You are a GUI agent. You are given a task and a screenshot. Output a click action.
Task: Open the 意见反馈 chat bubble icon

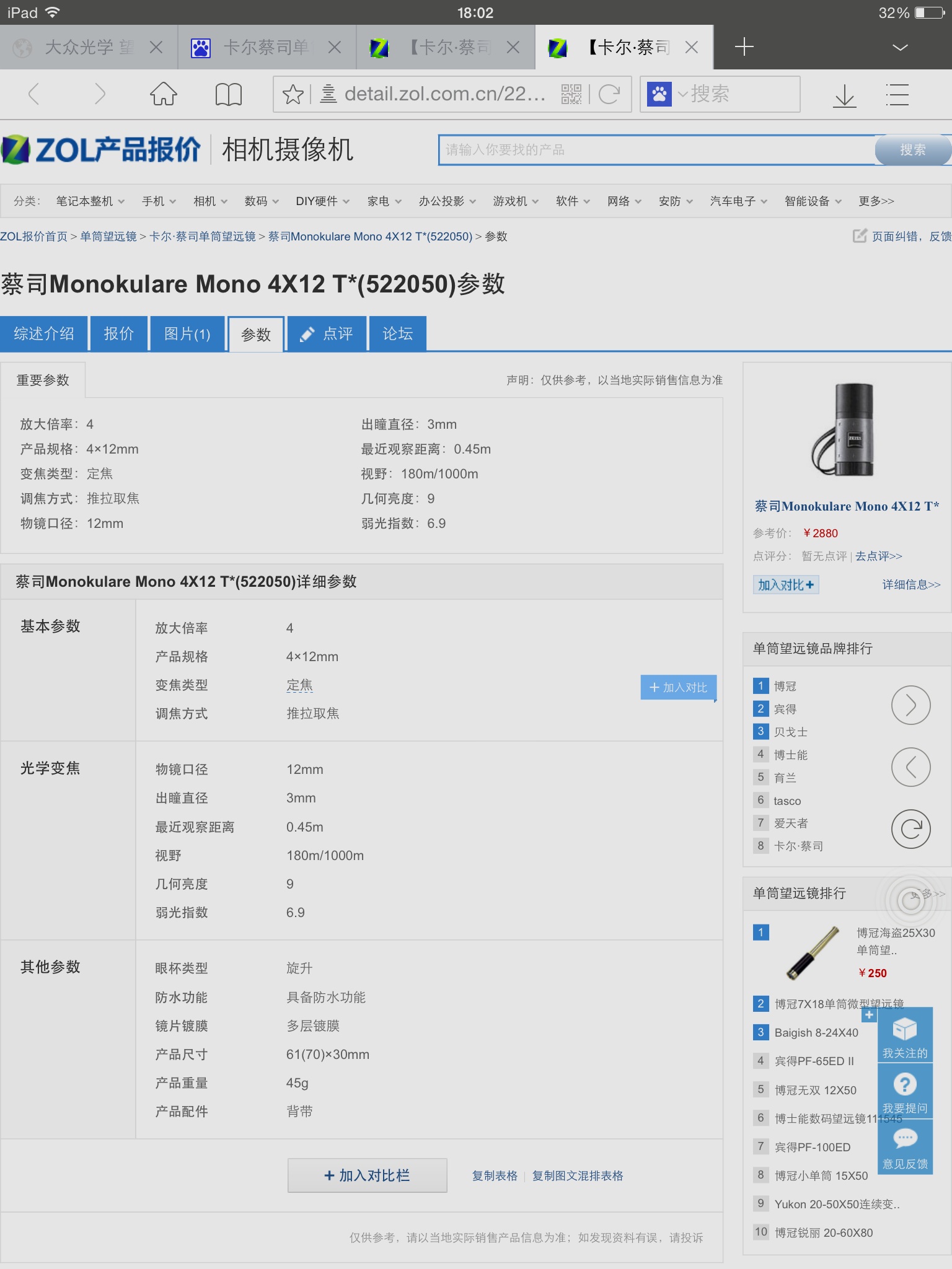click(x=905, y=1139)
